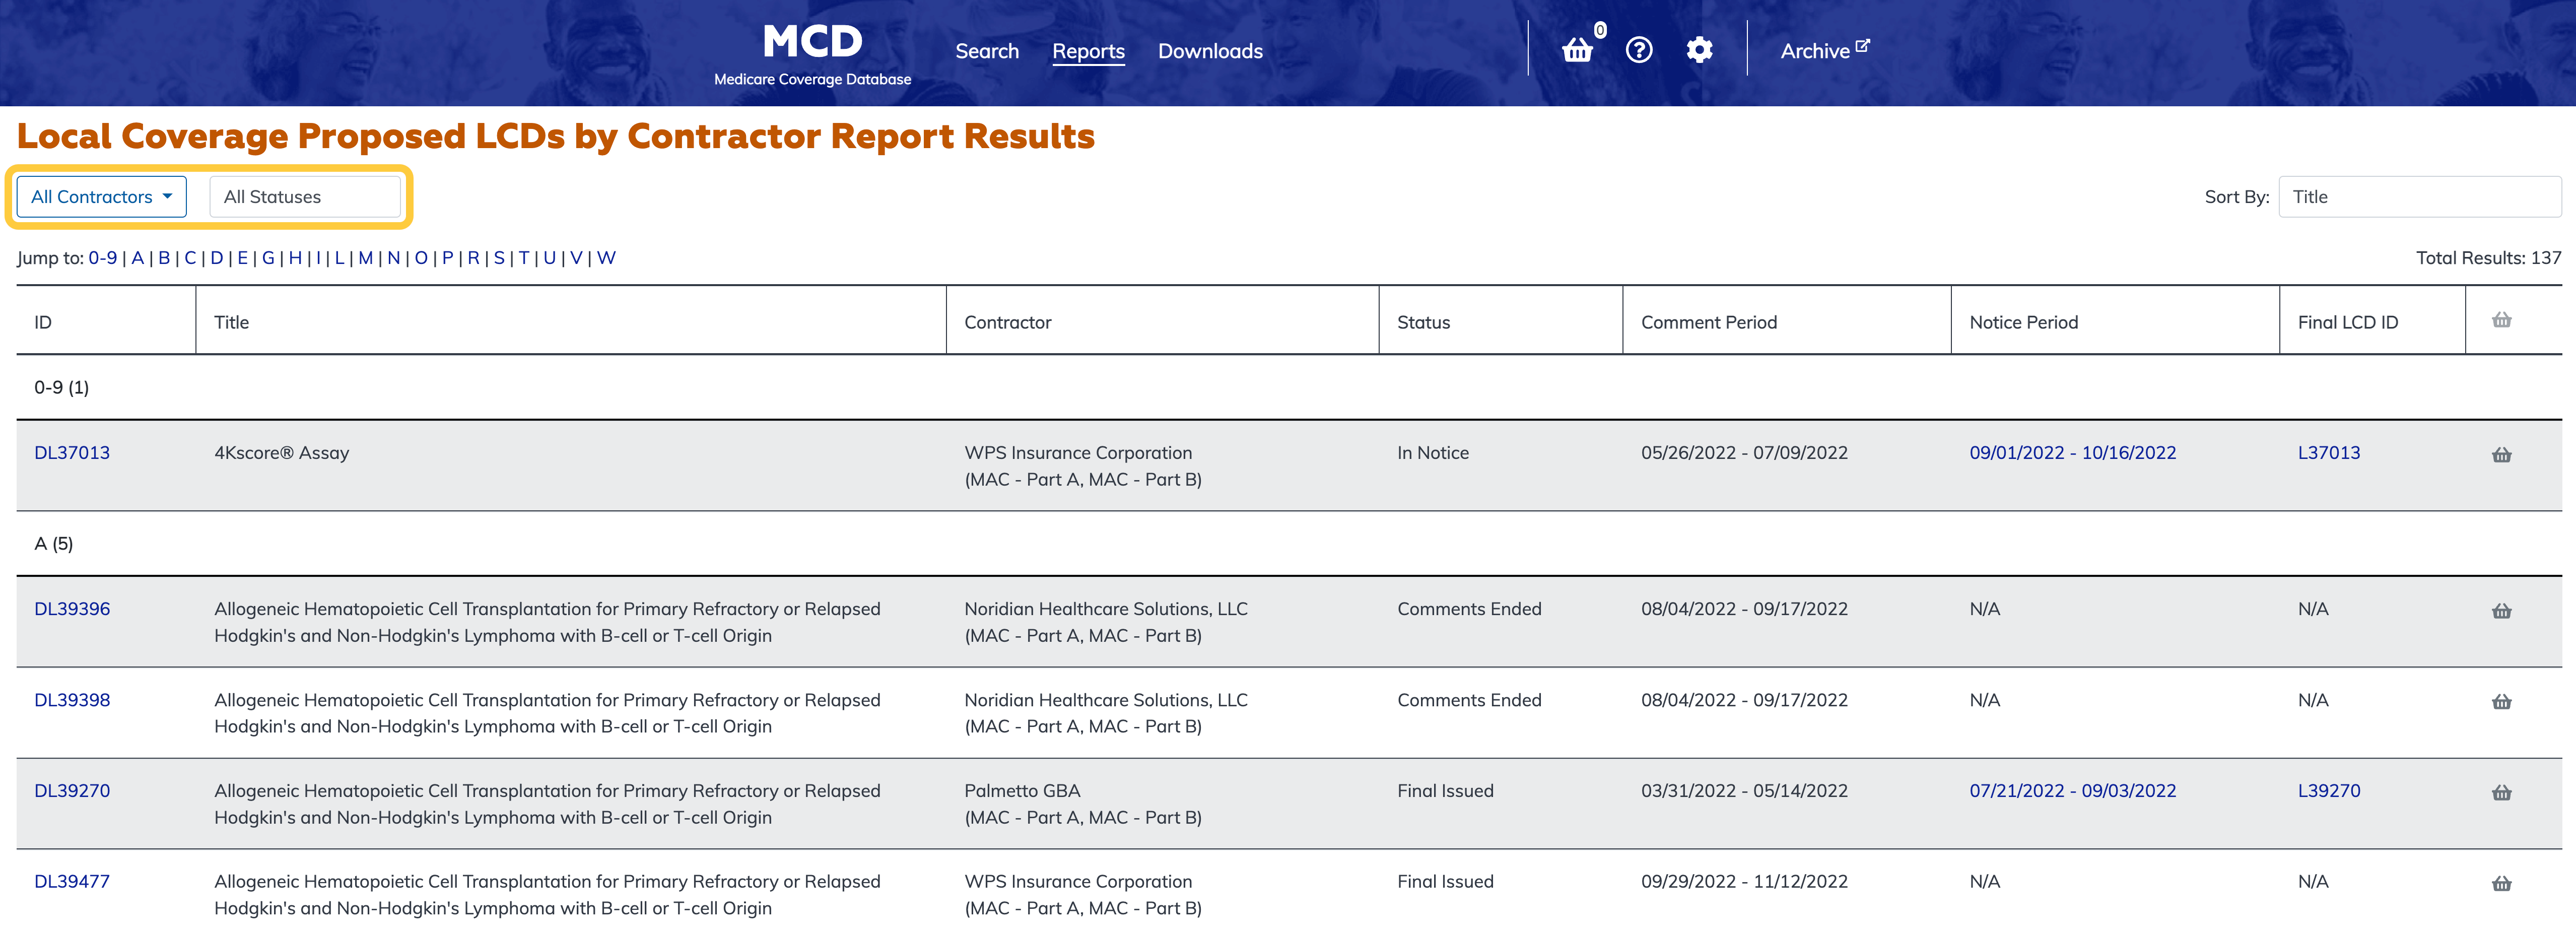Jump to letter M section
Screen dimensions: 2576x931
pyautogui.click(x=365, y=258)
